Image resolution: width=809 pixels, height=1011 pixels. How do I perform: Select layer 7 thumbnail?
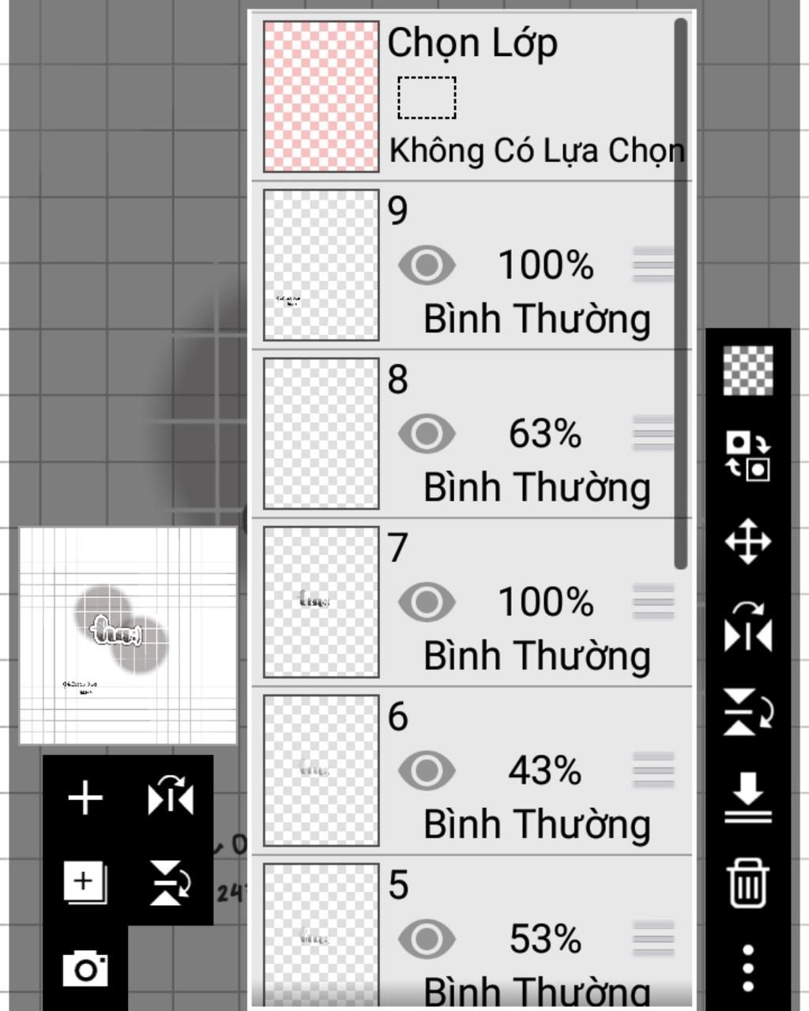pyautogui.click(x=321, y=602)
